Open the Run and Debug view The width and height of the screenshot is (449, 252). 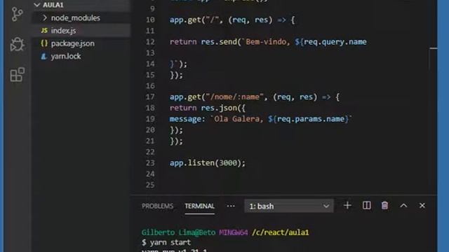point(17,44)
